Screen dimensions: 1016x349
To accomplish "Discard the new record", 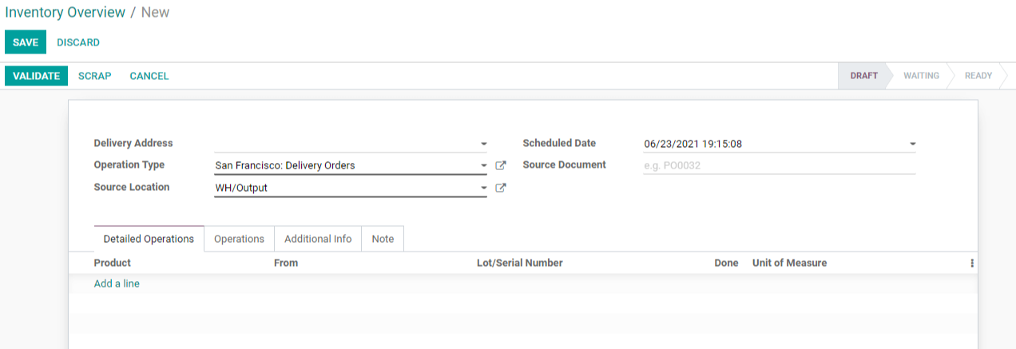I will coord(78,42).
